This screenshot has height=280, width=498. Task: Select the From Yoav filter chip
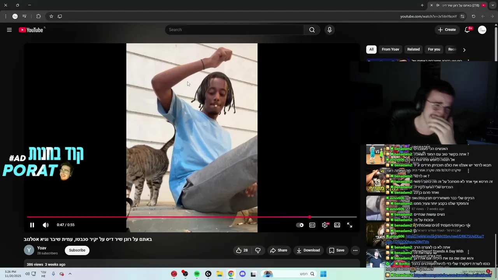click(x=390, y=49)
